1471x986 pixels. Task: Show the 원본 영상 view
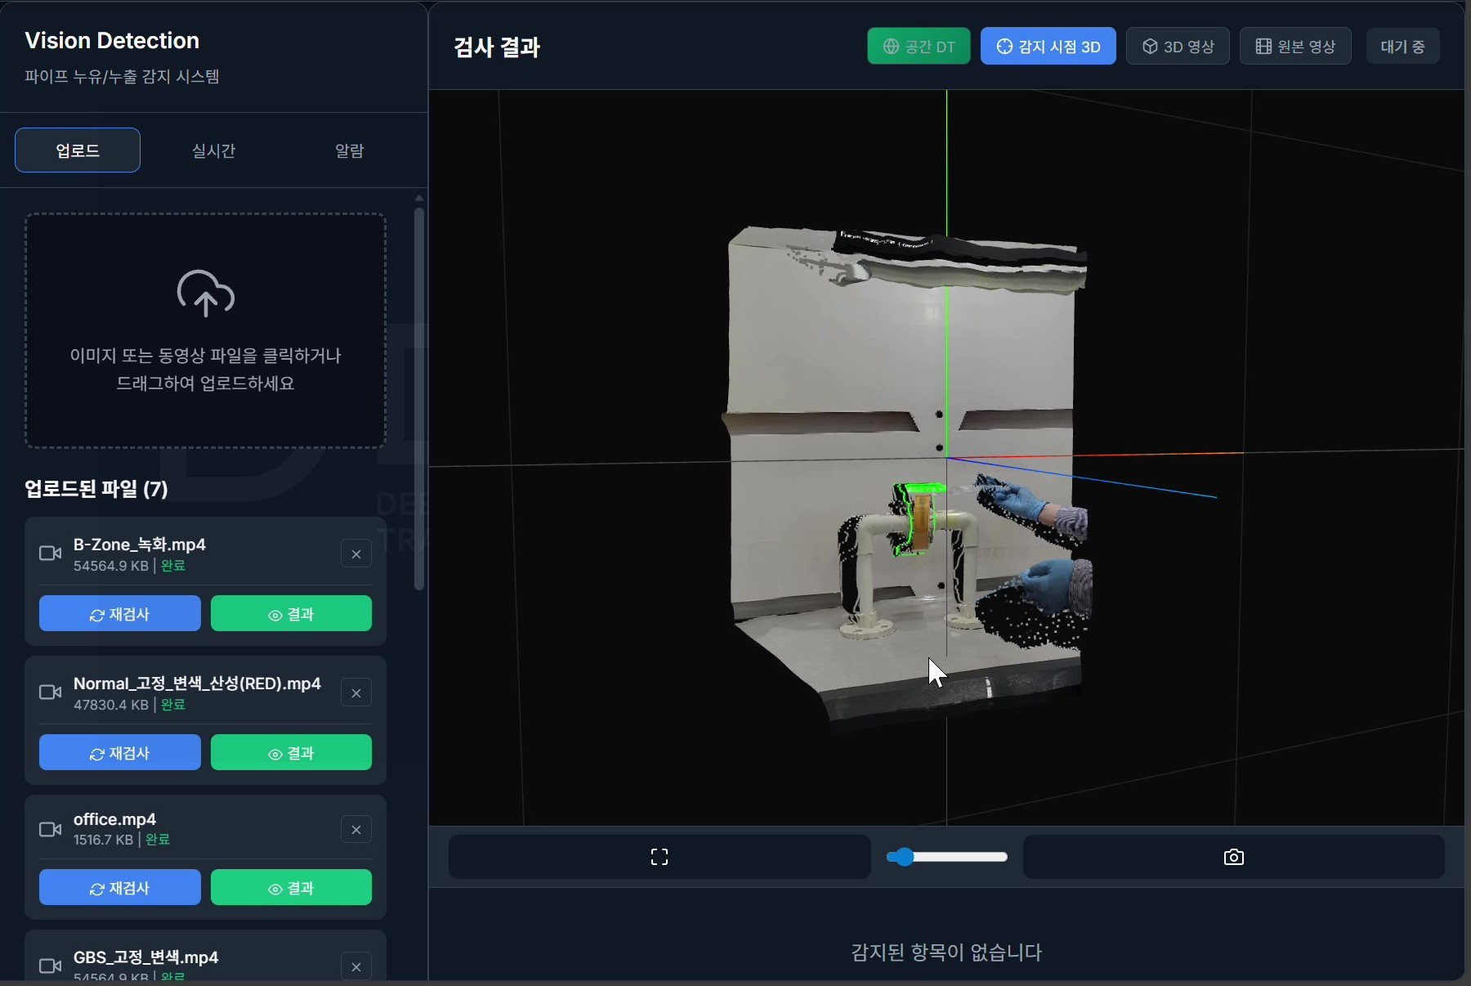[x=1294, y=46]
